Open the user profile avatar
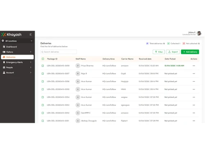The image size is (205, 154). click(x=199, y=33)
